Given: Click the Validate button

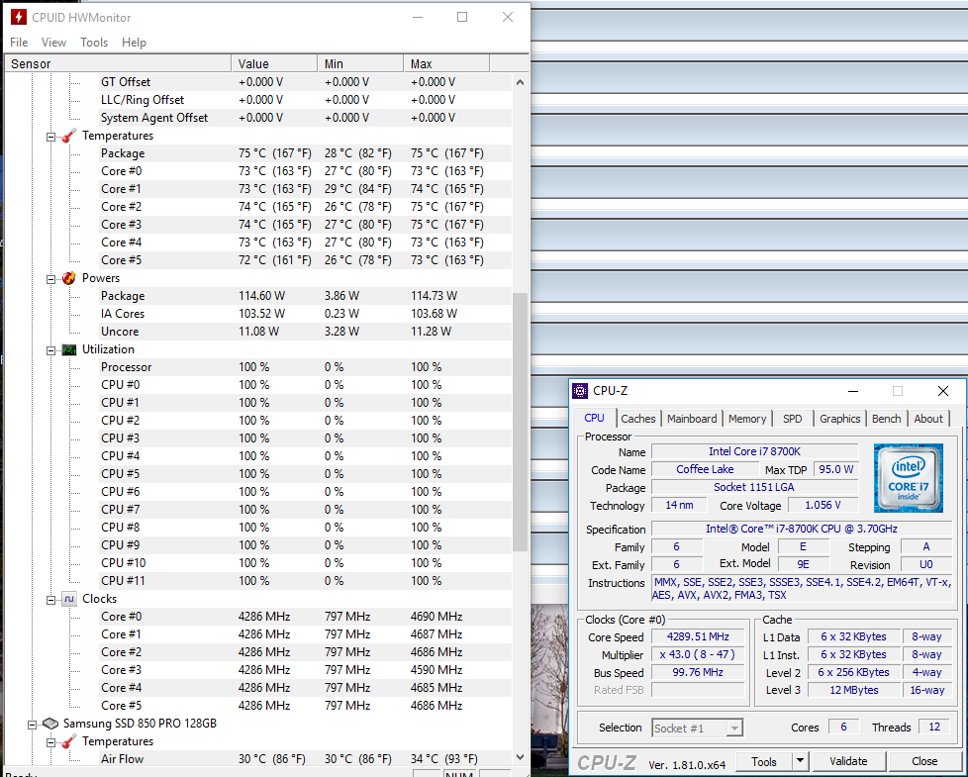Looking at the screenshot, I should click(848, 761).
